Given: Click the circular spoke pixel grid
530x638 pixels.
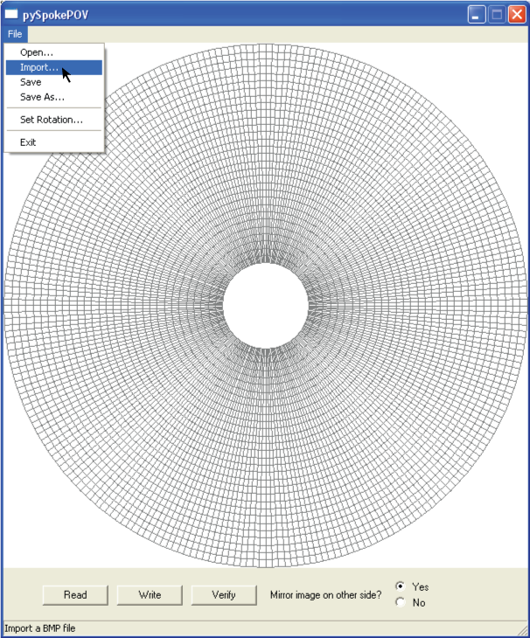Looking at the screenshot, I should pos(265,306).
